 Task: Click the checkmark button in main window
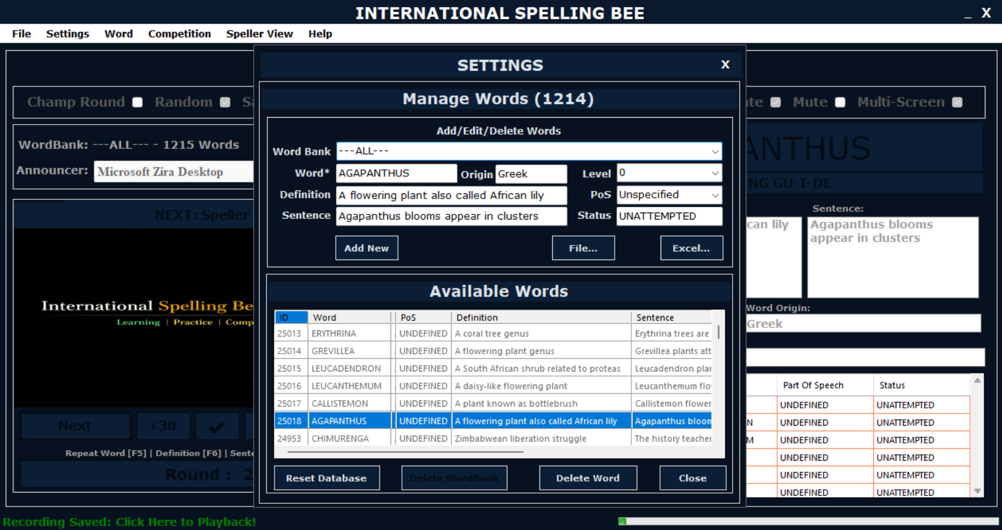click(x=217, y=426)
